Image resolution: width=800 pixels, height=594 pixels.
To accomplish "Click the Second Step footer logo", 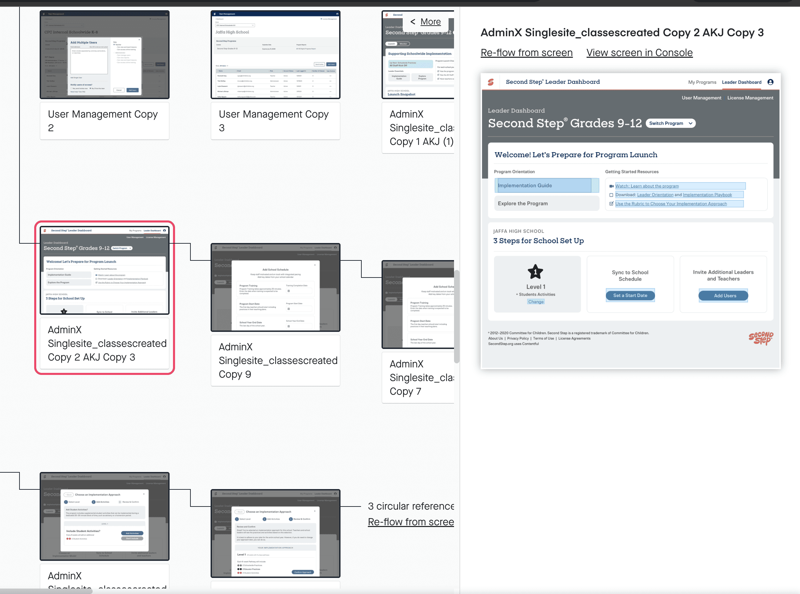I will coord(760,338).
